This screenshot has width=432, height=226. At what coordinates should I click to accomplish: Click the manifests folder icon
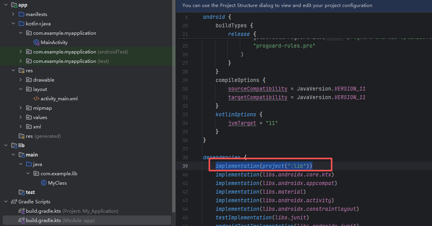click(x=21, y=14)
